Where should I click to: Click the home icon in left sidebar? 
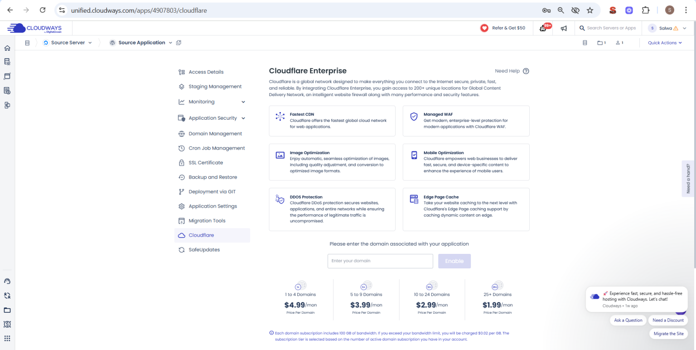tap(7, 48)
